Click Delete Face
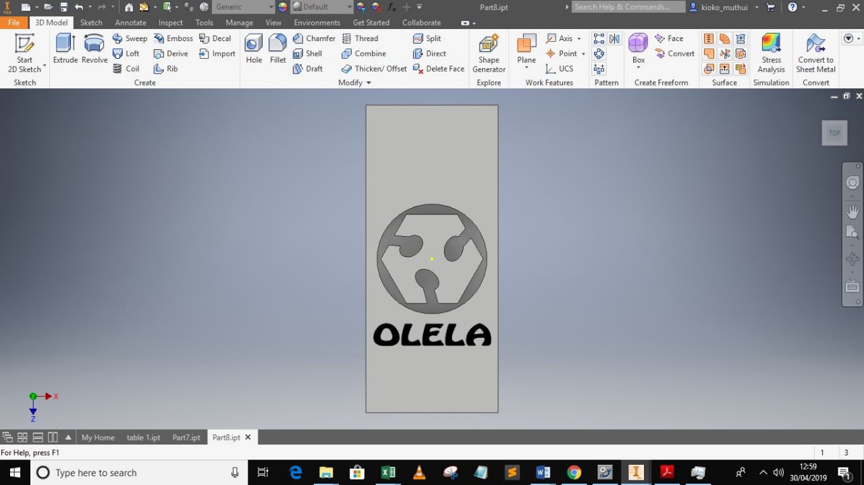The height and width of the screenshot is (485, 864). 439,69
